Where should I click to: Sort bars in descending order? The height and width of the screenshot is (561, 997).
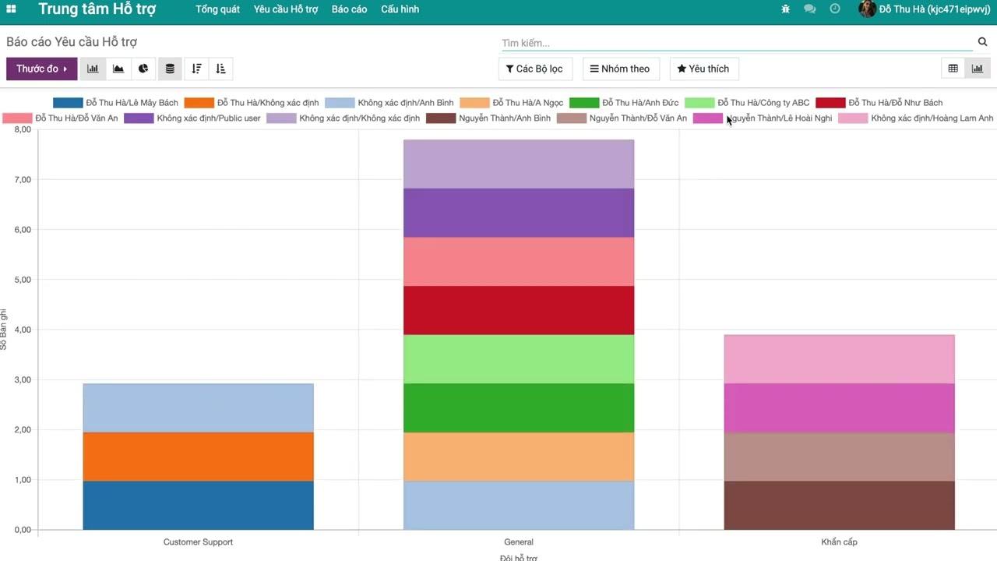pyautogui.click(x=196, y=69)
